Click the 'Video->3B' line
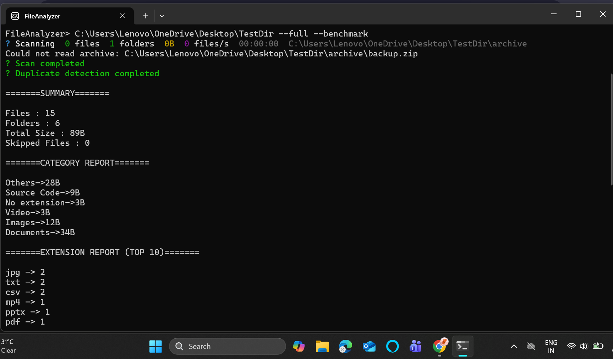613x359 pixels. pyautogui.click(x=28, y=212)
